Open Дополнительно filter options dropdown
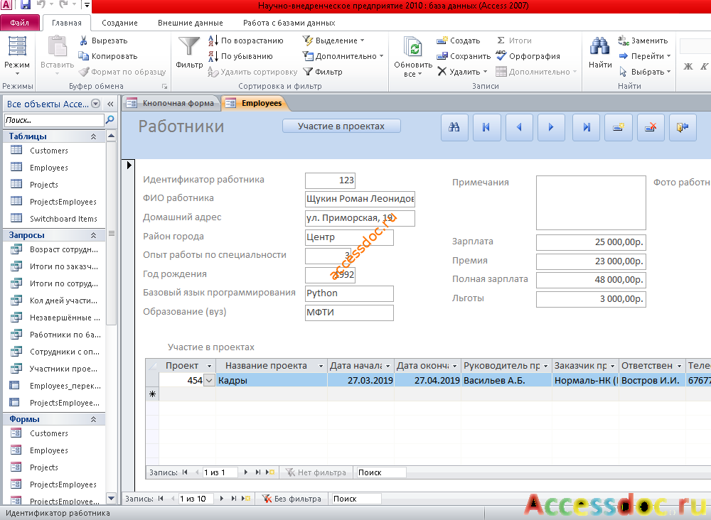Image resolution: width=711 pixels, height=520 pixels. (343, 56)
